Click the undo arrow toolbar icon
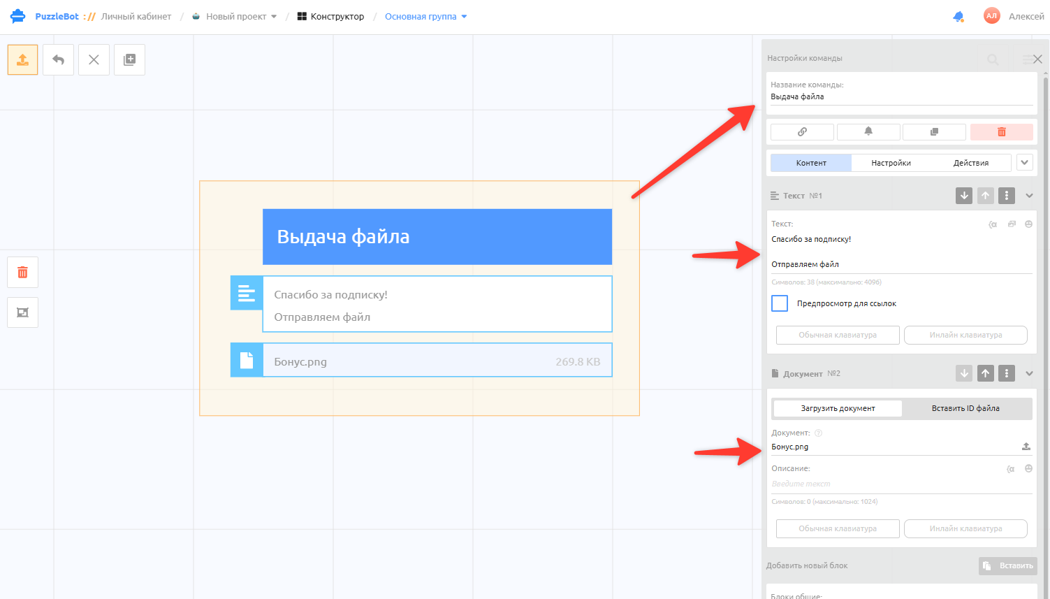 (x=58, y=60)
